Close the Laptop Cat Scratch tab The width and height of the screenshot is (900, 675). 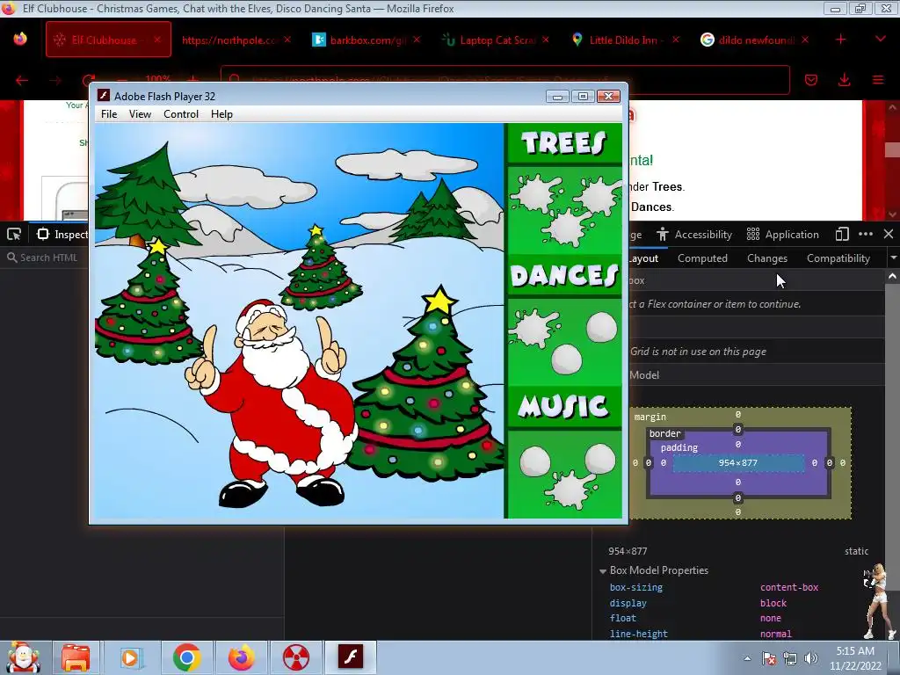(546, 40)
